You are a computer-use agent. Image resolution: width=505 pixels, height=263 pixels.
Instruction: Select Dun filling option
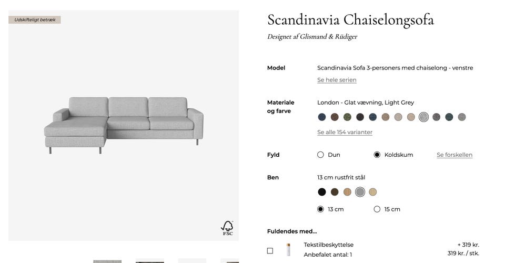320,155
